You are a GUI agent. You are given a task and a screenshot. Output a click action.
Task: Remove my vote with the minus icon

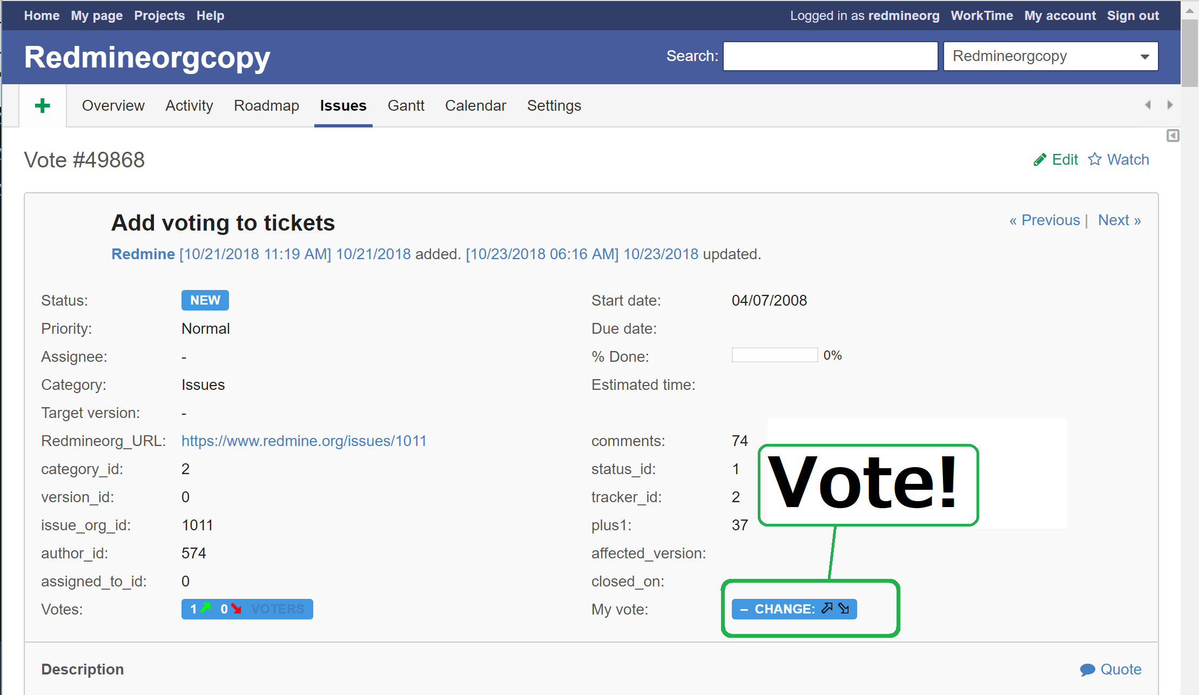coord(744,610)
